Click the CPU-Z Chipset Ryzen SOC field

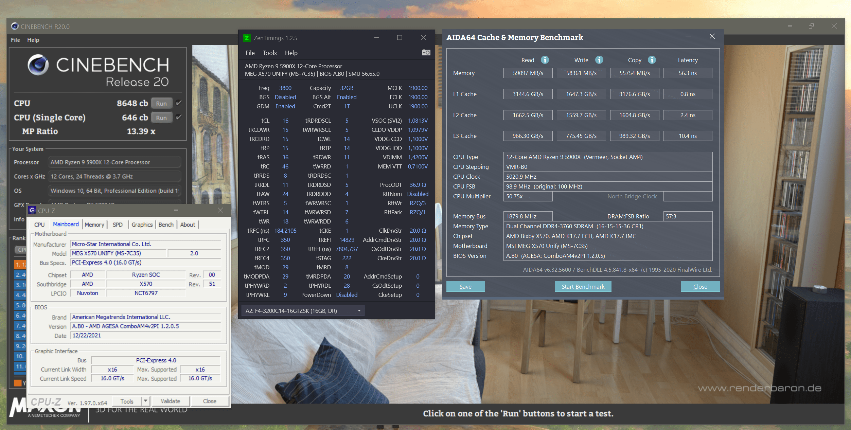click(x=146, y=274)
